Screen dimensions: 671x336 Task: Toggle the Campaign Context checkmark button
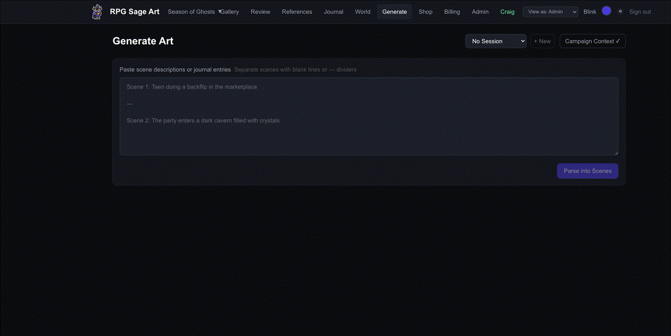(x=592, y=41)
